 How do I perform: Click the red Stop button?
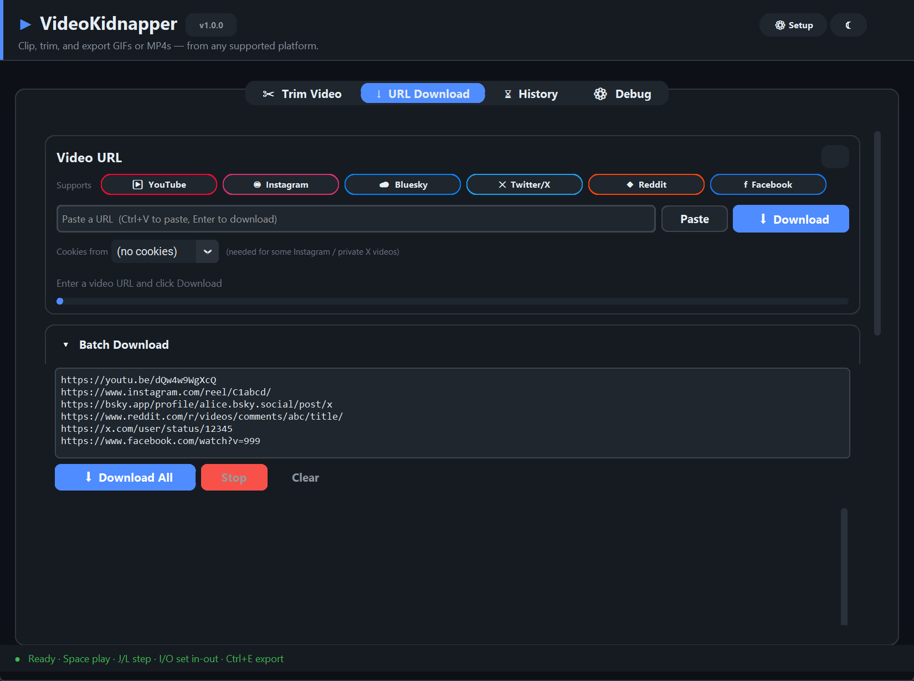[x=234, y=477]
